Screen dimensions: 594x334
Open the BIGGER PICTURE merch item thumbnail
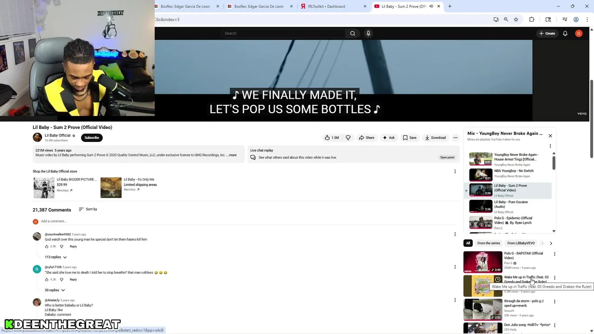coord(44,187)
